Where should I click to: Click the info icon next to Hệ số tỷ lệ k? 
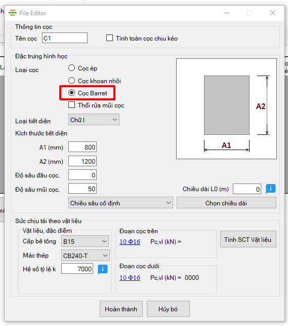point(103,269)
